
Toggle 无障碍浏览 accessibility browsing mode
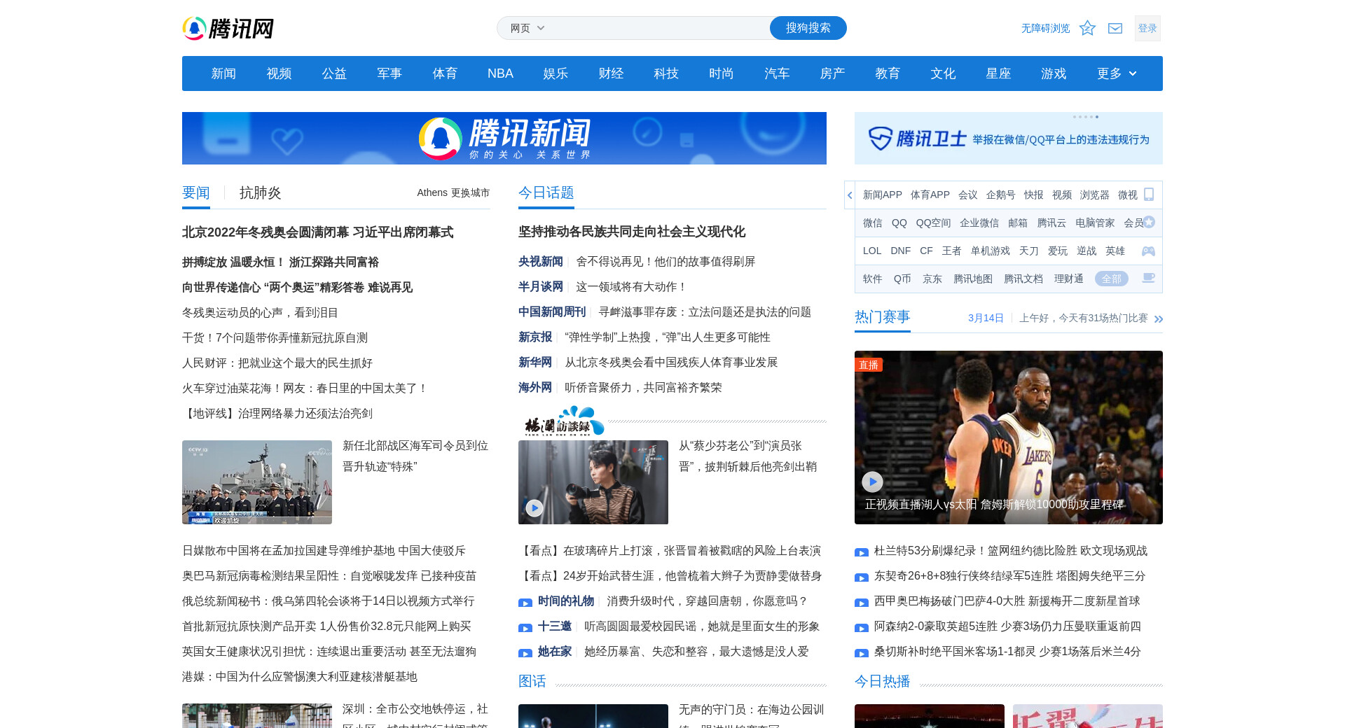point(1045,28)
